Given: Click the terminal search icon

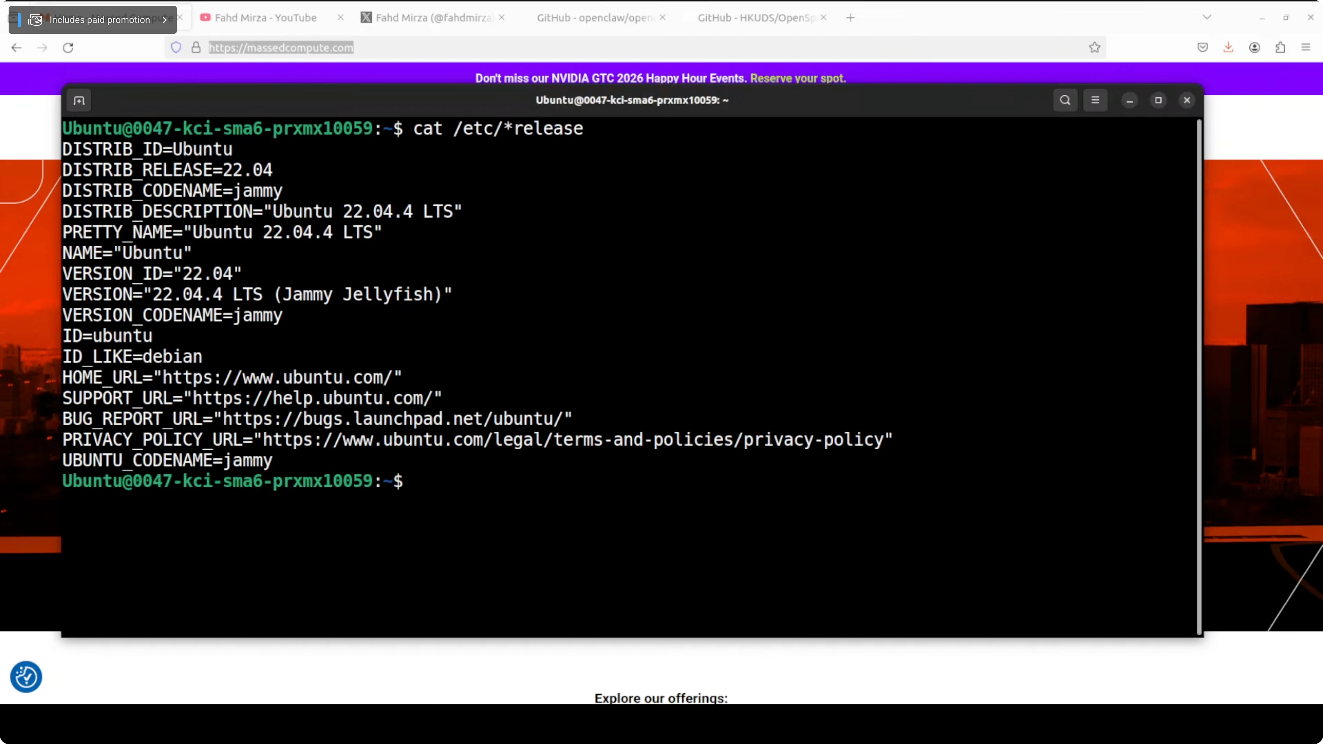Looking at the screenshot, I should 1065,100.
